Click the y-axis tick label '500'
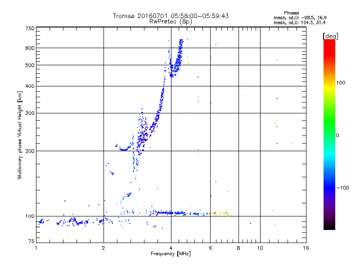 [30, 65]
